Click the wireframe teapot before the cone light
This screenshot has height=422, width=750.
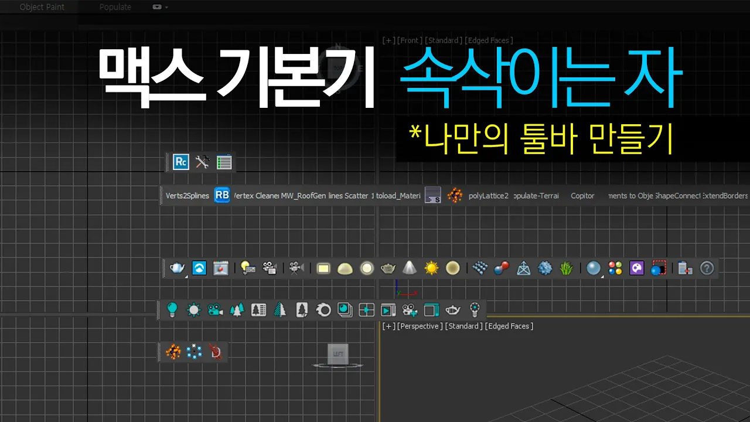(x=388, y=268)
